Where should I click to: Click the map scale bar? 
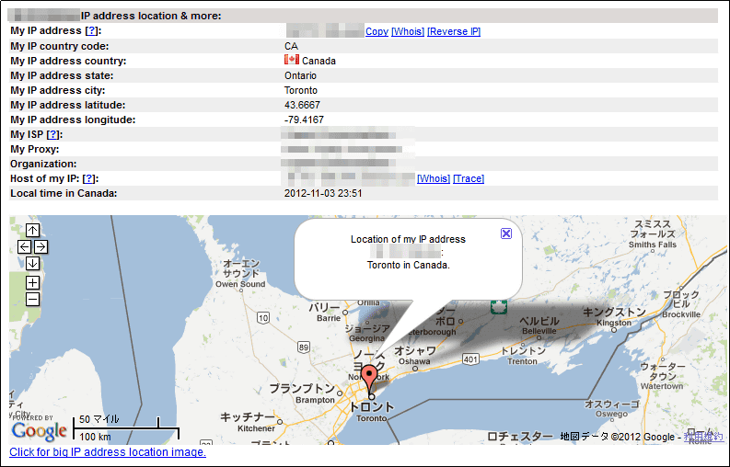coord(126,428)
